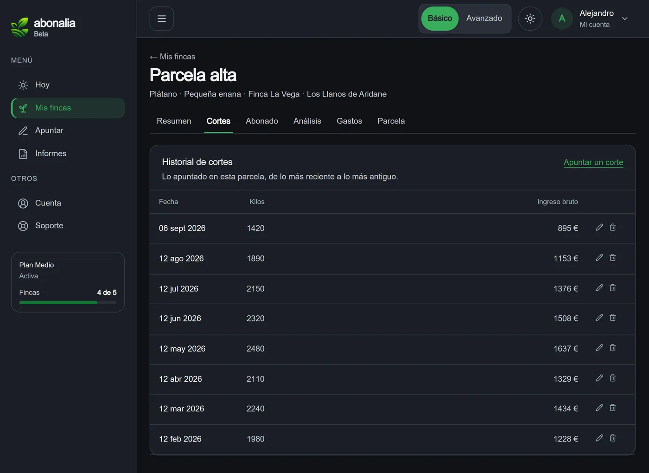Switch to Básico mode
The image size is (649, 473).
point(439,19)
